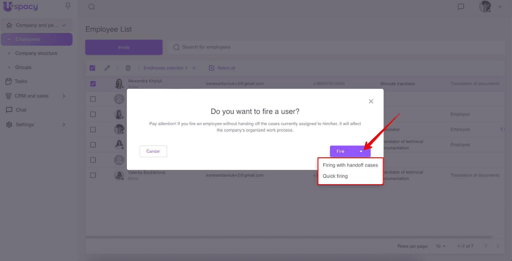Check Valeriia Bashkirova's row checkbox

93,175
